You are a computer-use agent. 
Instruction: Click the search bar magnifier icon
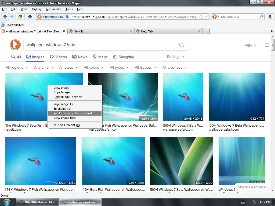[x=261, y=17]
